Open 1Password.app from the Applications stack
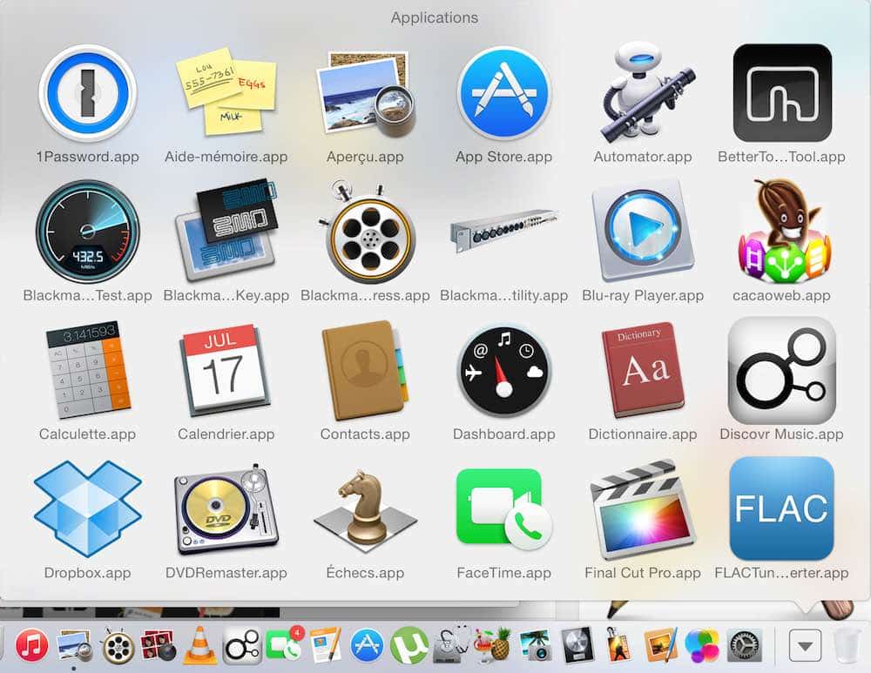 (88, 93)
